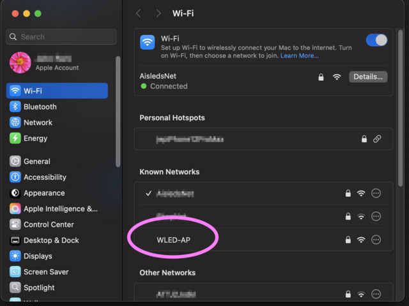Click the Control Center sidebar icon
This screenshot has width=409, height=306.
[x=15, y=224]
